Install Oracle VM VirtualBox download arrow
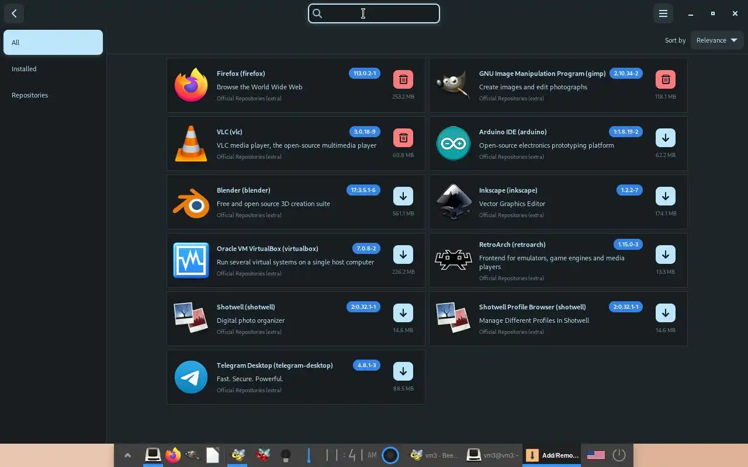Viewport: 748px width, 467px height. (x=403, y=255)
